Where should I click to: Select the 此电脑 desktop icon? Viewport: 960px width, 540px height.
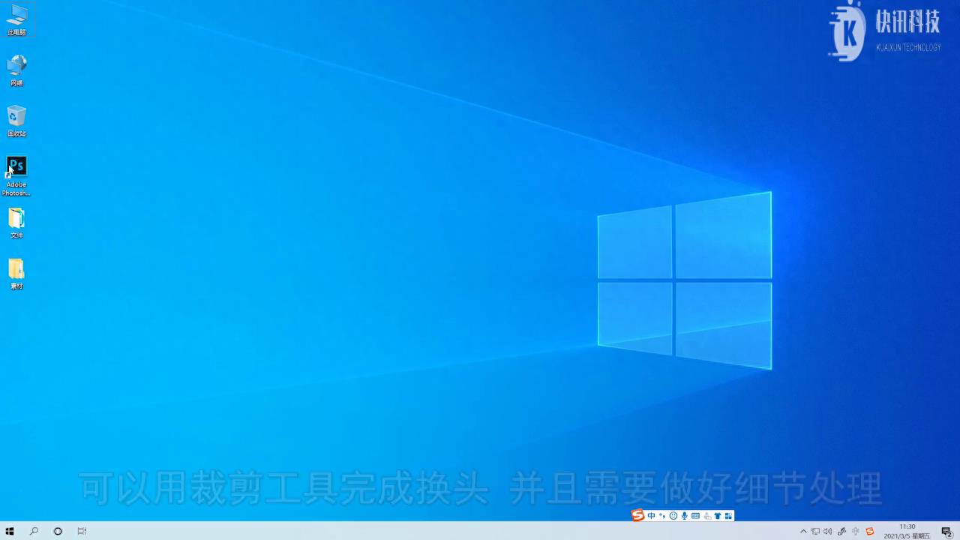click(16, 20)
